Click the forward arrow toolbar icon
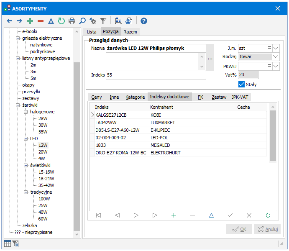 click(20, 21)
